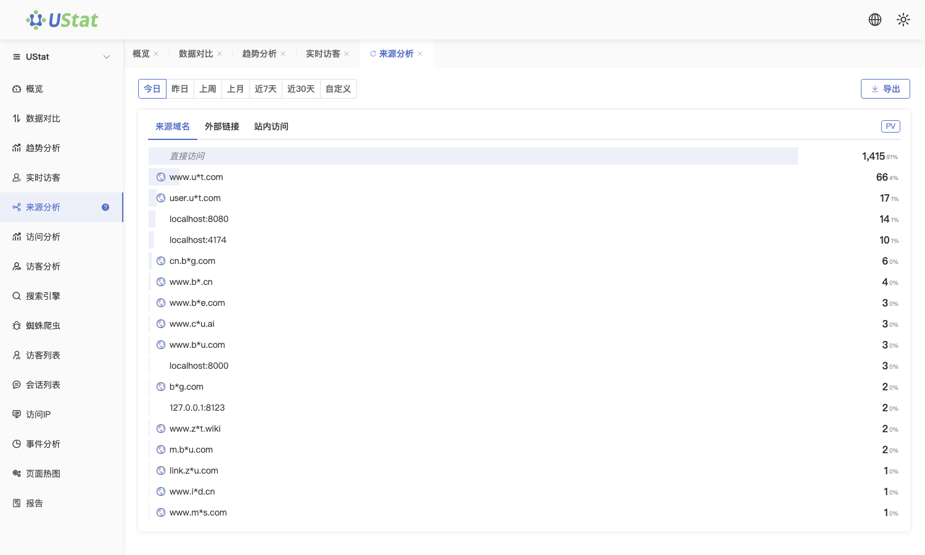The height and width of the screenshot is (555, 925).
Task: Click the link.z*u.com row
Action: click(x=524, y=471)
